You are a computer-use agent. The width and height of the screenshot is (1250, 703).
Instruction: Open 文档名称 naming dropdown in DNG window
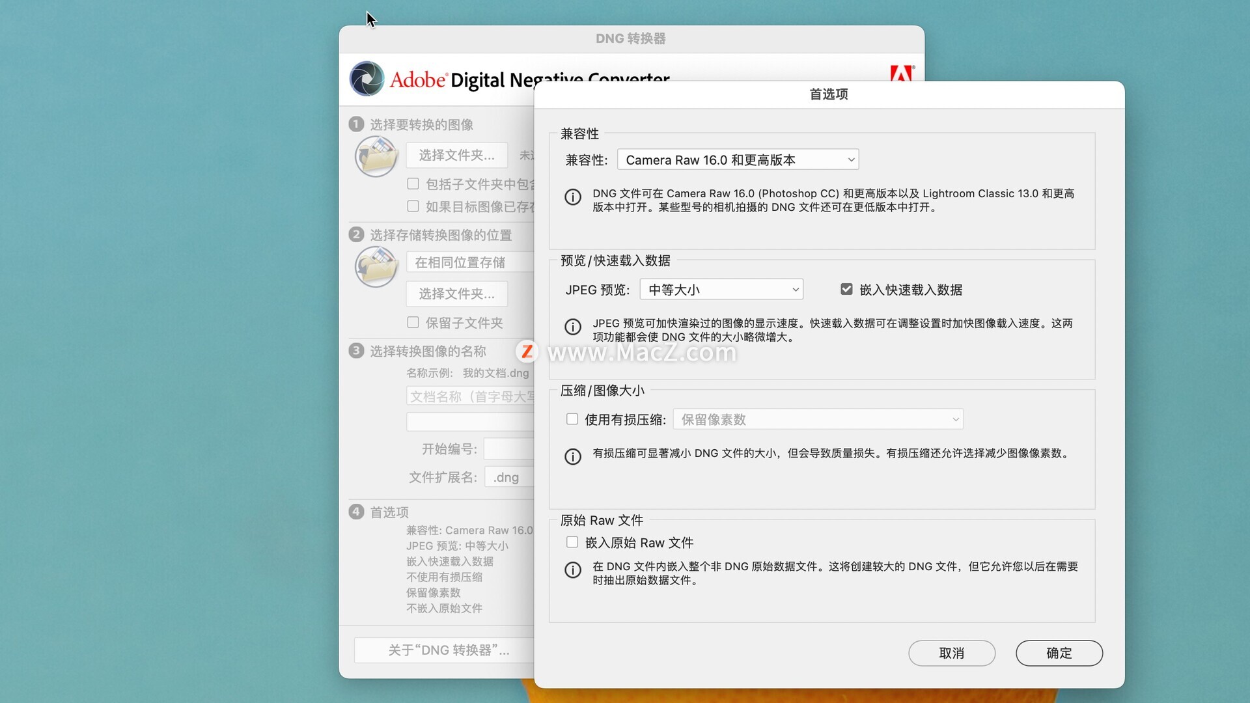point(470,396)
